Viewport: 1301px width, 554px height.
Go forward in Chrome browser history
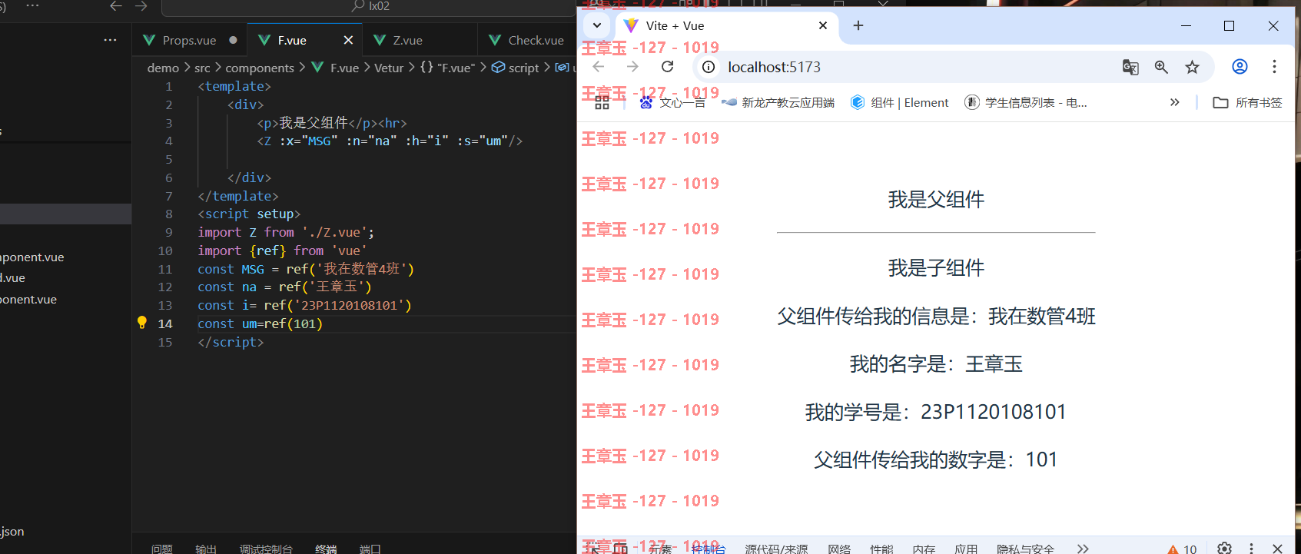click(632, 67)
